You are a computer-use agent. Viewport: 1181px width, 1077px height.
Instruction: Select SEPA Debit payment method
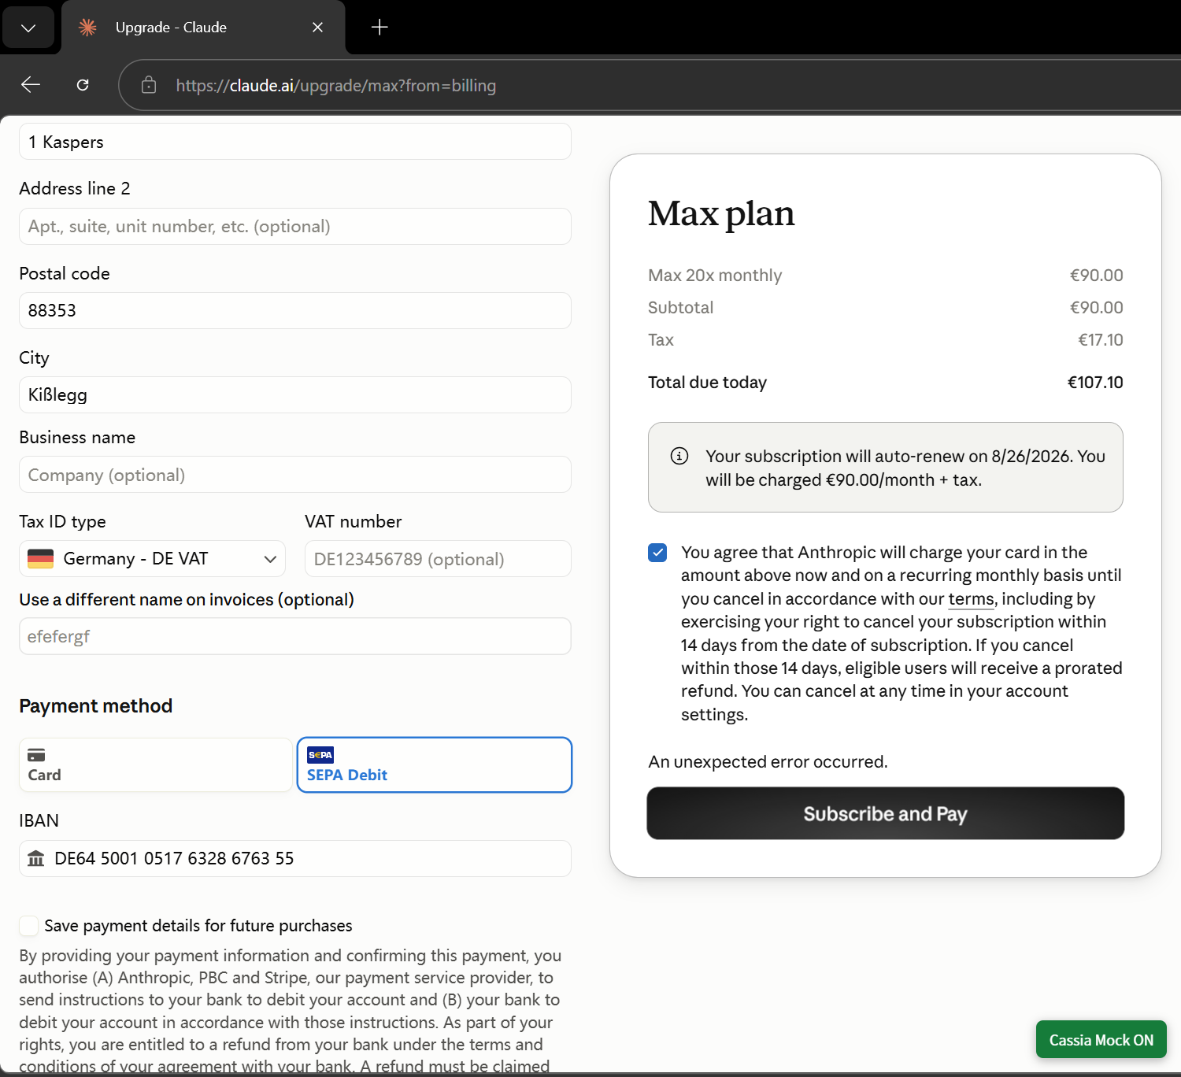pos(435,765)
